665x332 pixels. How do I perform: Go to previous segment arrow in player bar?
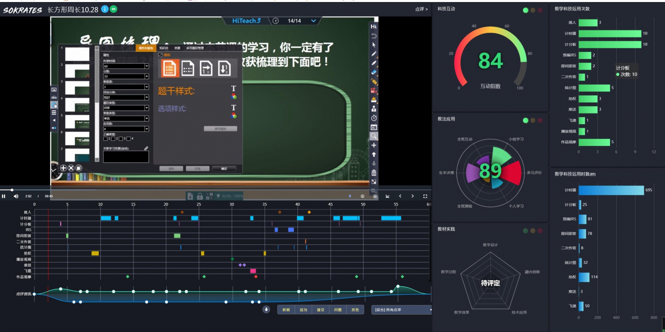point(400,196)
